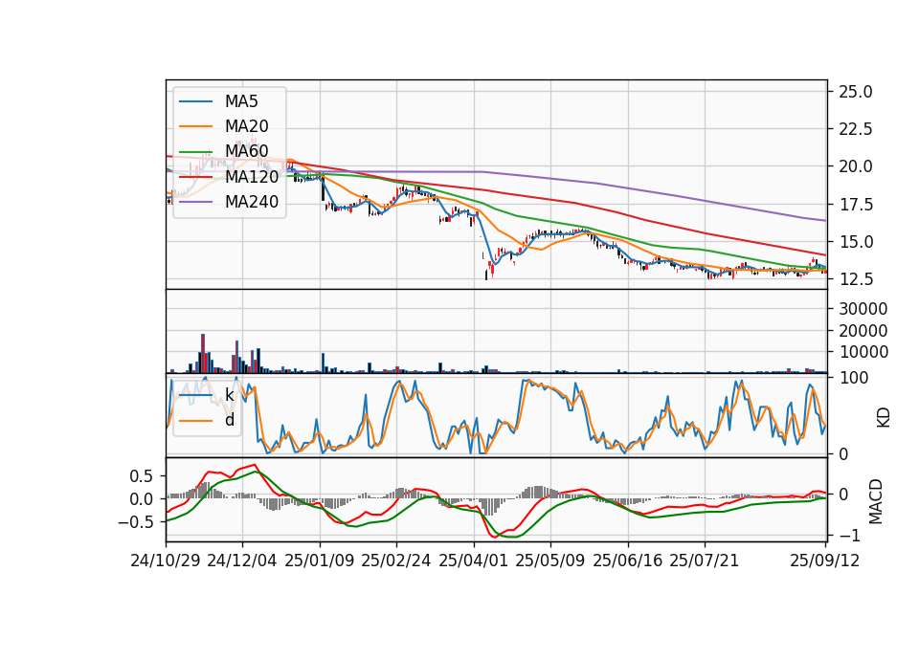Click the 25/09/12 date axis label
The width and height of the screenshot is (919, 660).
[824, 561]
